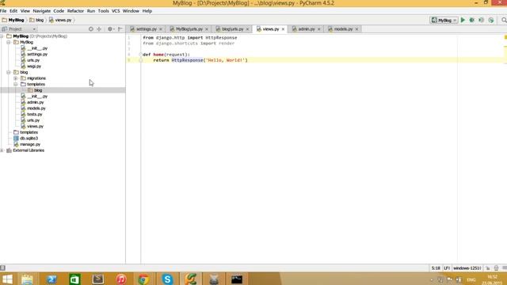Screen dimensions: 507x285
Task: Fold the home function in the gutter
Action: [x=141, y=55]
